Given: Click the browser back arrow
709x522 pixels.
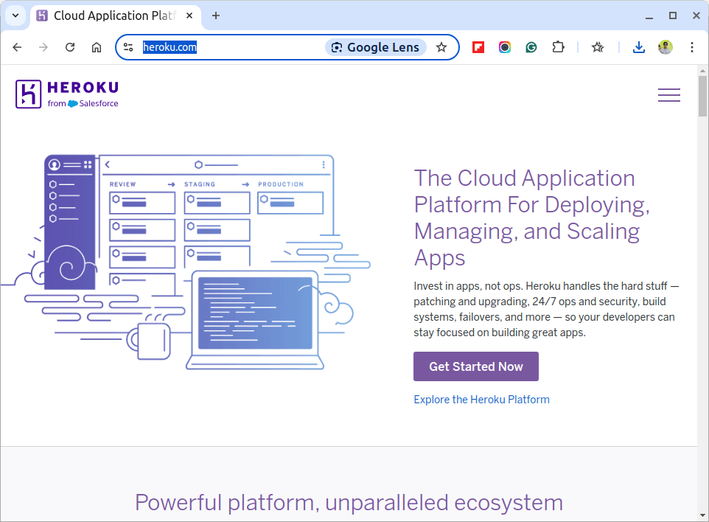Looking at the screenshot, I should 17,47.
